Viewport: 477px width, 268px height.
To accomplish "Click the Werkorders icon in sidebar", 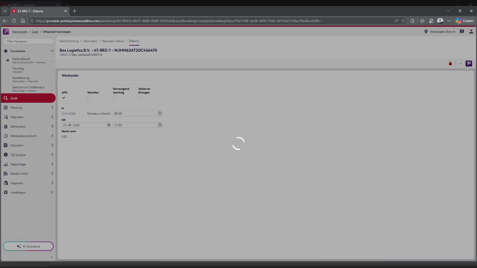I will coord(6,127).
